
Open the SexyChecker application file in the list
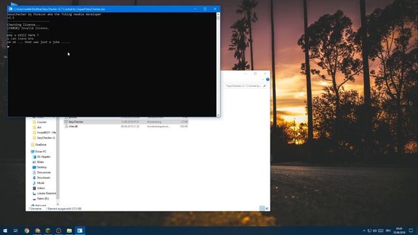pos(126,122)
